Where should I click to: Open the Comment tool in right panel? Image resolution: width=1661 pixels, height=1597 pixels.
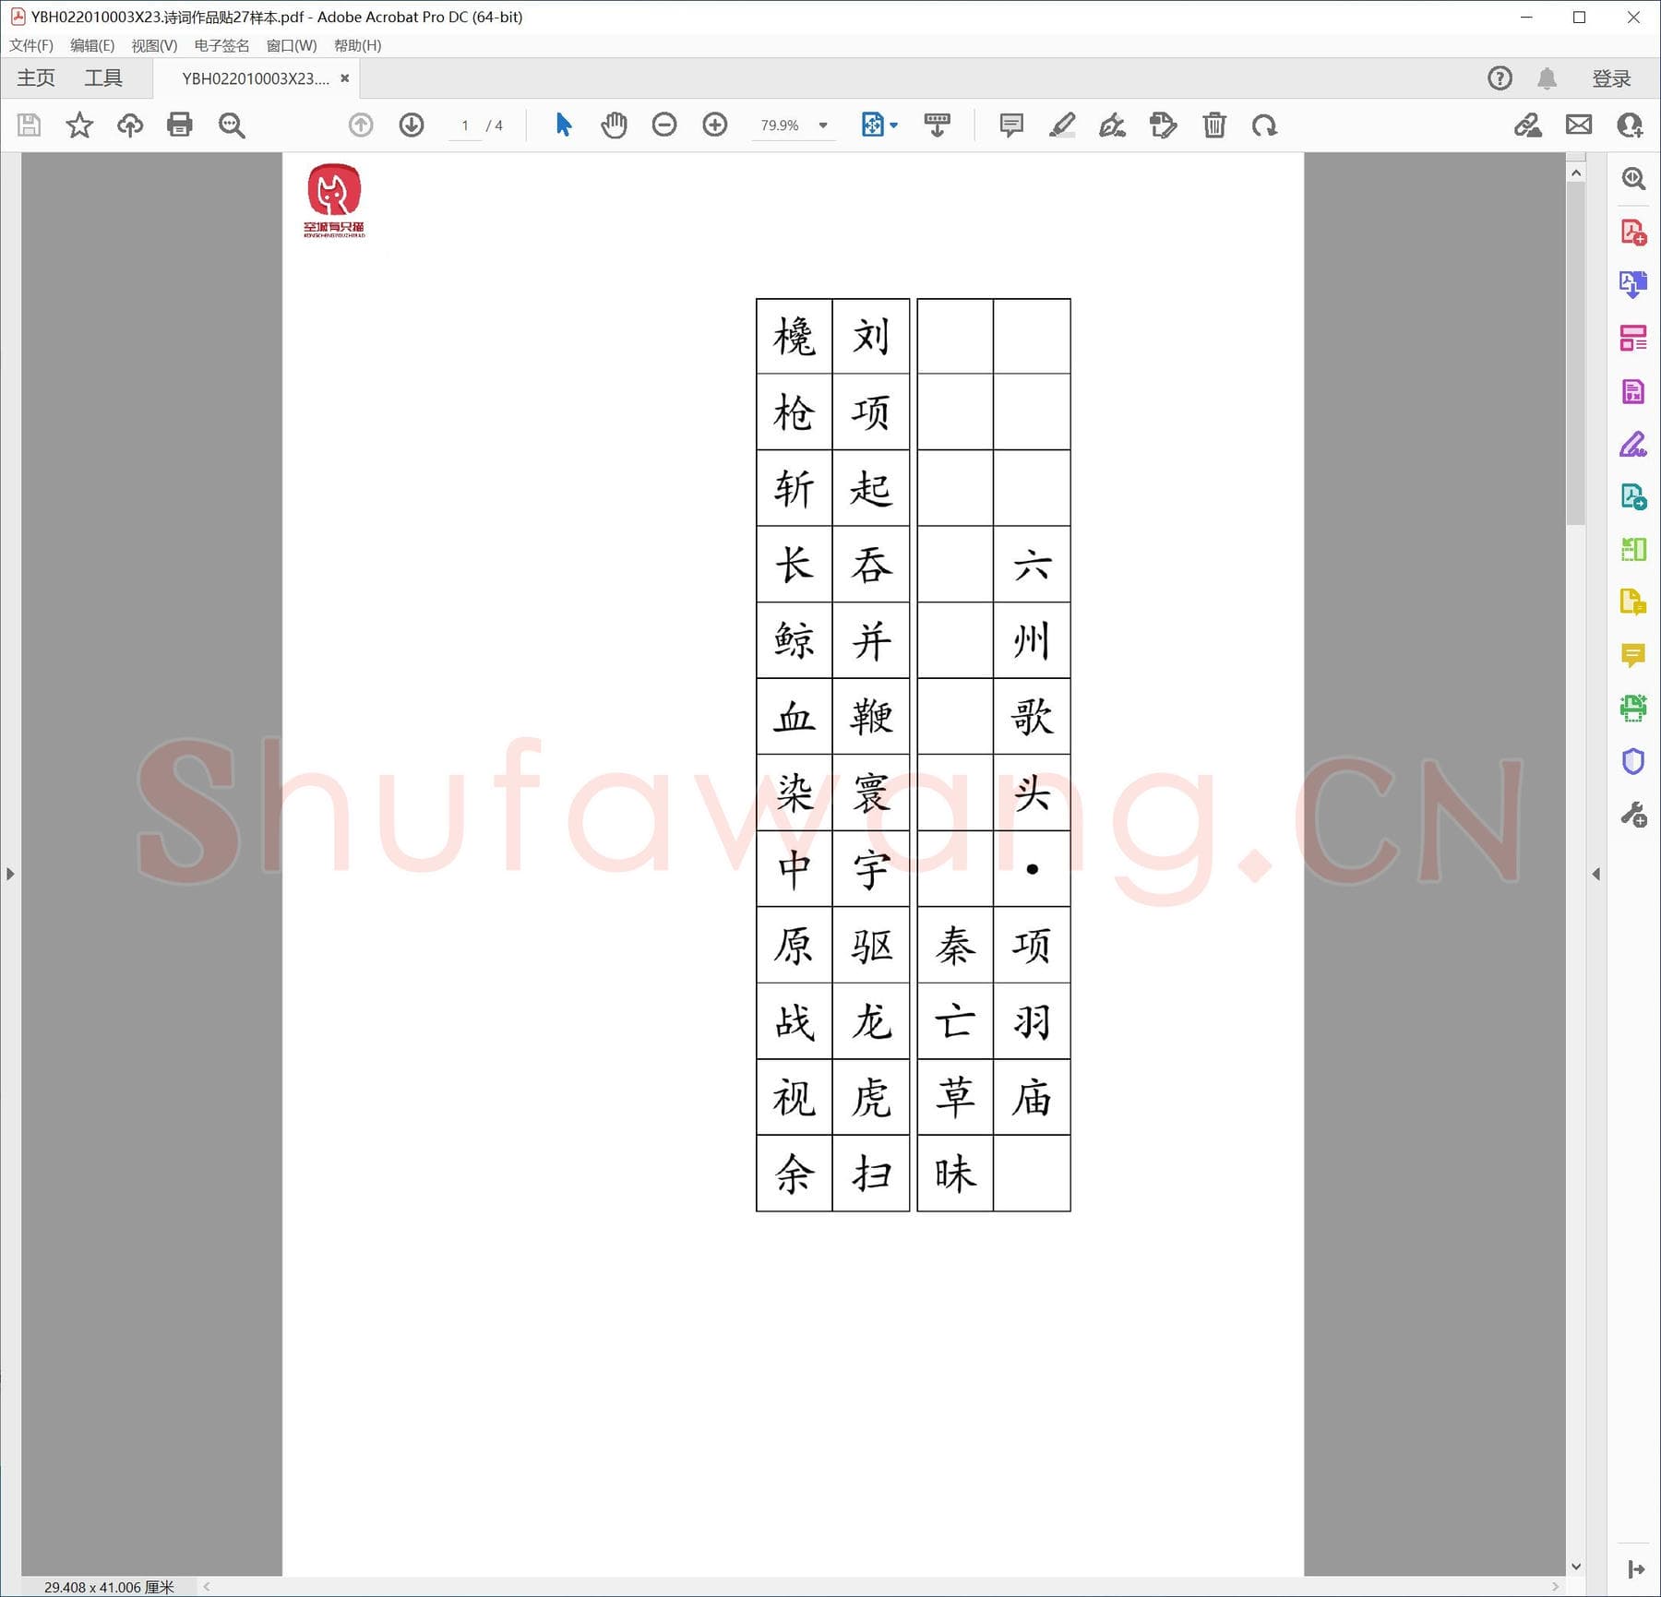[x=1633, y=656]
